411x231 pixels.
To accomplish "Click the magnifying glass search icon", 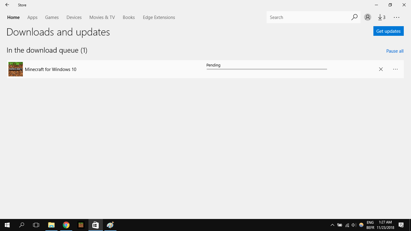I will (x=354, y=17).
